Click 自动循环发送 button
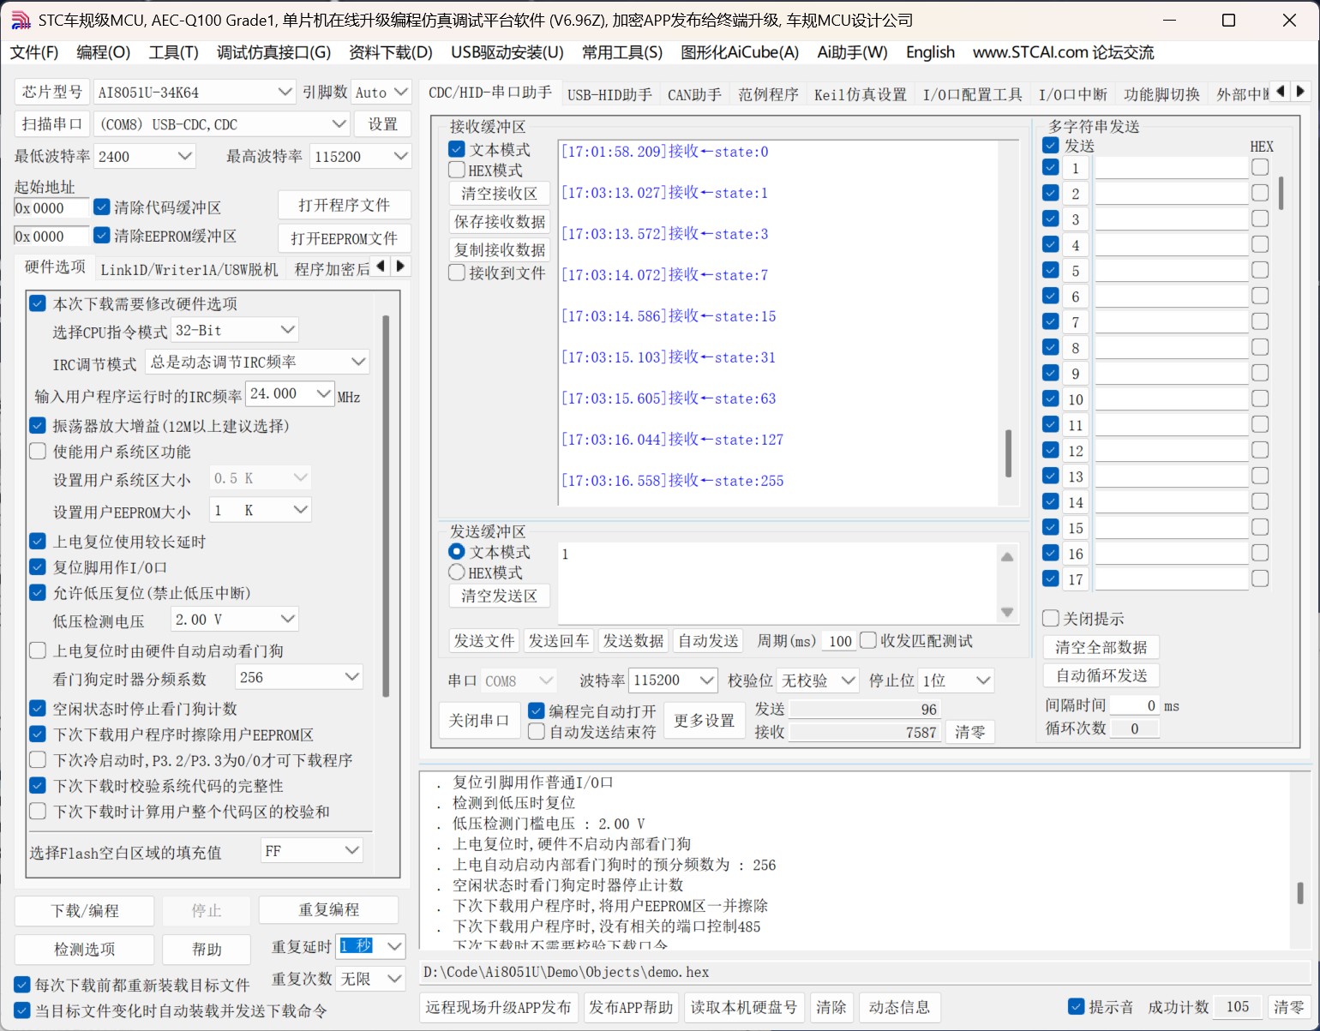This screenshot has width=1320, height=1031. coord(1101,675)
